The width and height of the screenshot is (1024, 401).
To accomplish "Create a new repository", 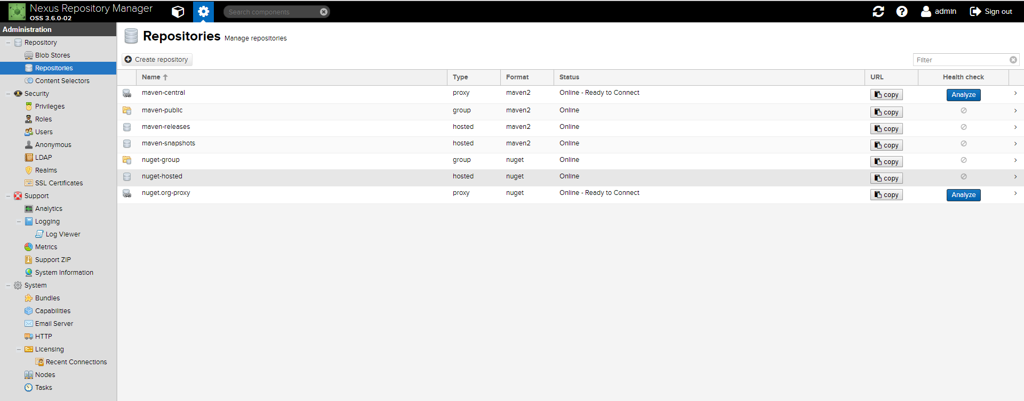I will tap(157, 60).
